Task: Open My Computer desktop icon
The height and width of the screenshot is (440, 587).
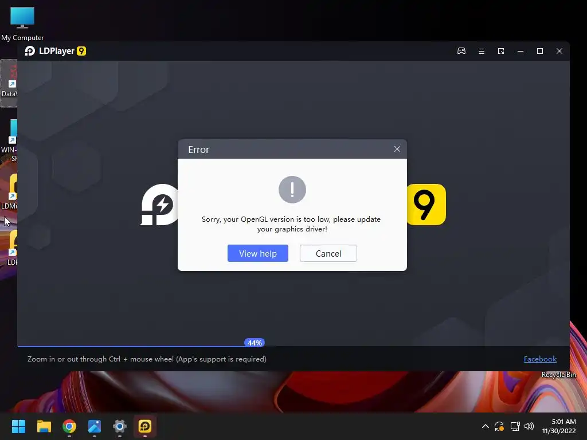Action: (22, 23)
